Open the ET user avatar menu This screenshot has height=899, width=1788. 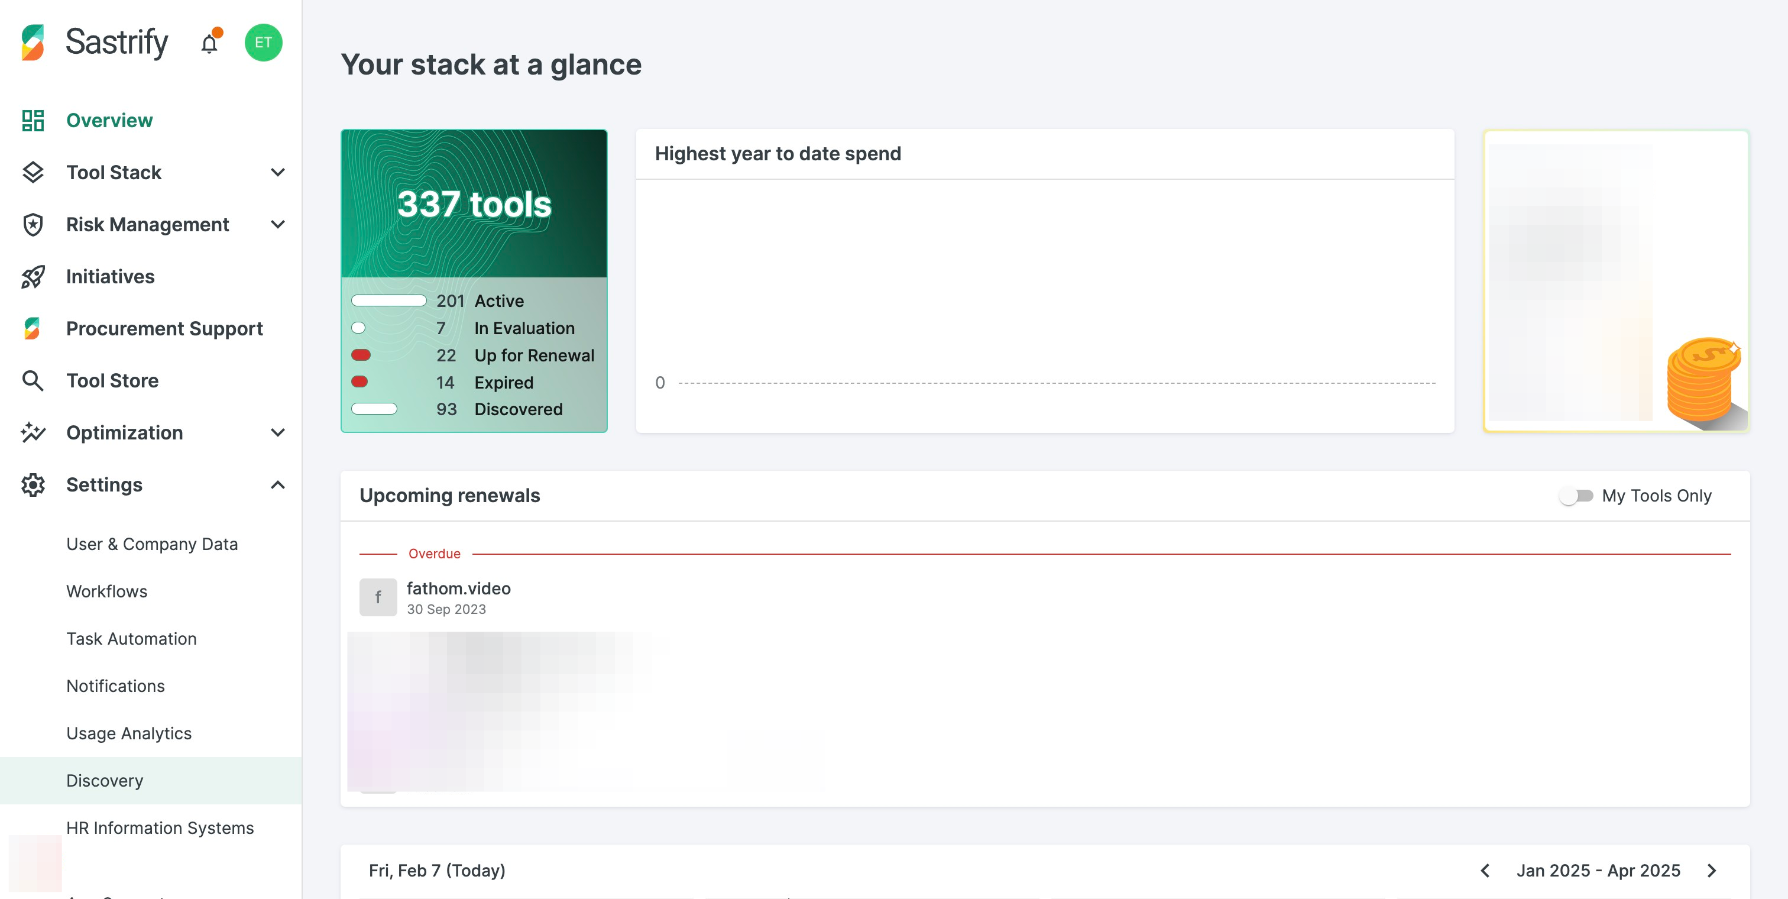click(263, 43)
